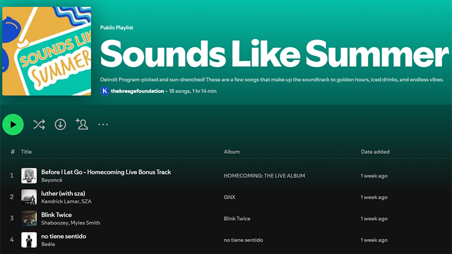Open the SZA artist link
452x254 pixels.
86,202
